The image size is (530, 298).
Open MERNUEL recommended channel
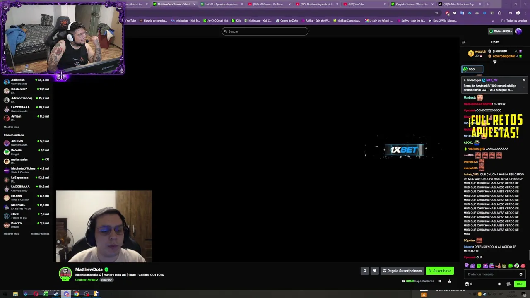click(x=26, y=207)
